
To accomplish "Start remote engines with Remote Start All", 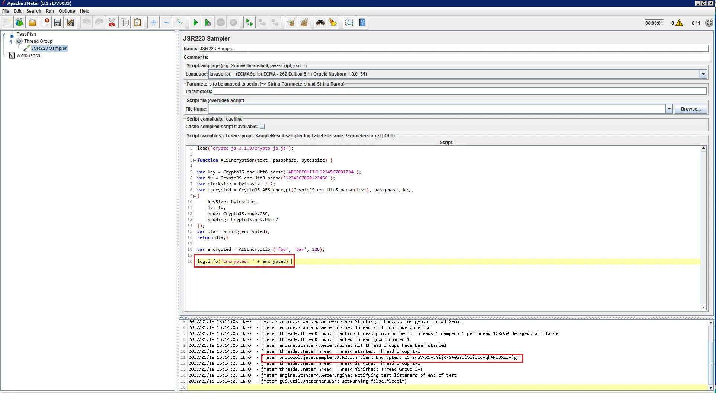I will point(250,23).
